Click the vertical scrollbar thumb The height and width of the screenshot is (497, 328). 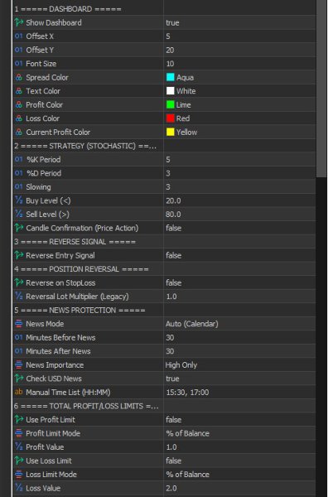(x=321, y=89)
